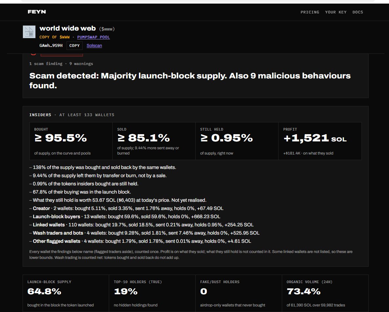Click the 'Scam detected' headline
The height and width of the screenshot is (312, 389).
pyautogui.click(x=190, y=80)
